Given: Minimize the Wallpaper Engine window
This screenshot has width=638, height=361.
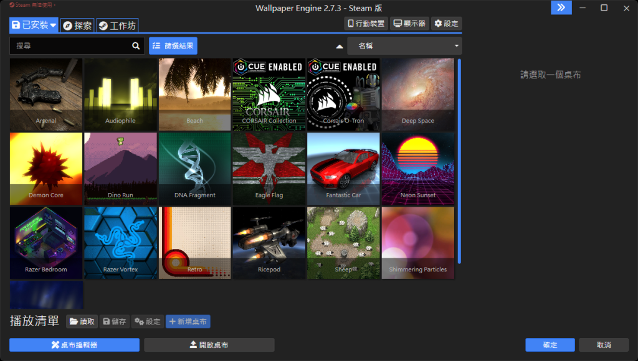Looking at the screenshot, I should coord(583,7).
